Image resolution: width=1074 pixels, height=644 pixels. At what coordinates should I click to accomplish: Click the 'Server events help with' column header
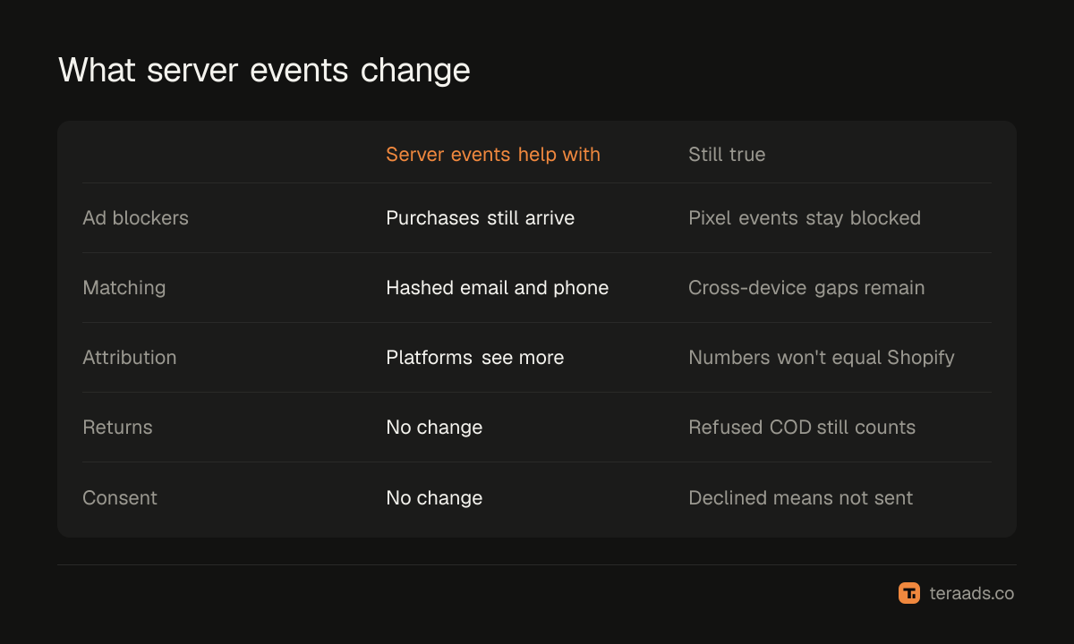tap(493, 154)
